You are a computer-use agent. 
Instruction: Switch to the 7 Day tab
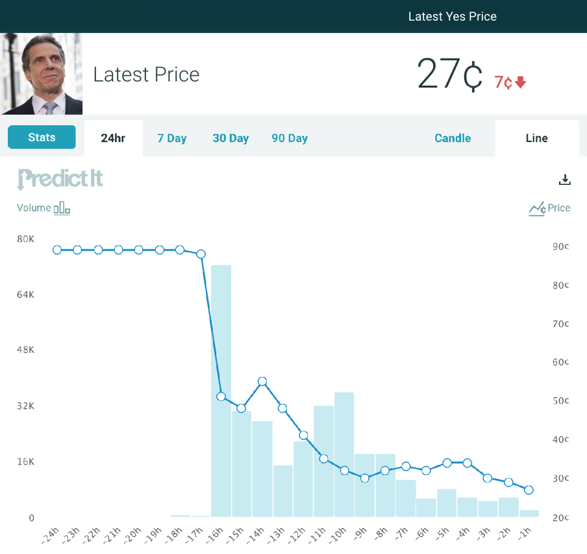pos(172,138)
